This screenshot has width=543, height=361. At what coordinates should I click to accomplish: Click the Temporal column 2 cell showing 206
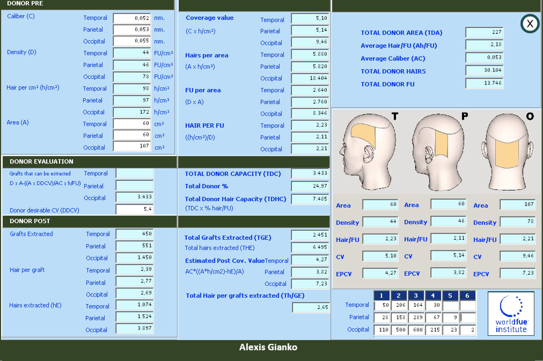coord(399,305)
